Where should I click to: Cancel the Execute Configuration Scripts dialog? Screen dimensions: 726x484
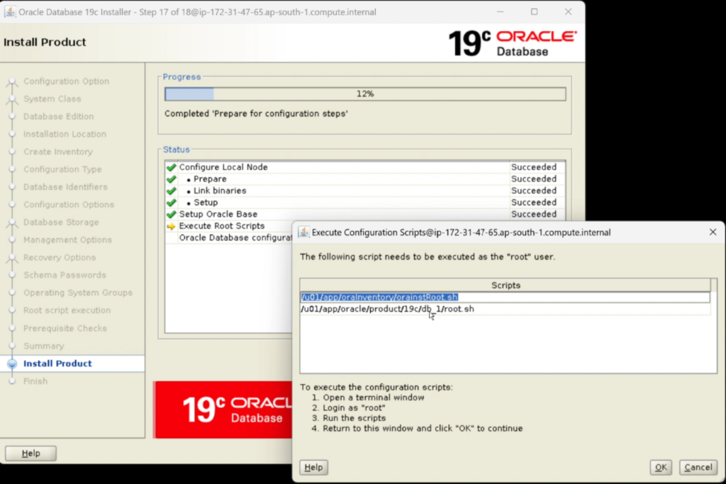pos(698,467)
